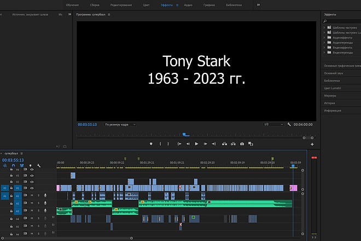361x241 pixels.
Task: Step forward one frame
Action: pos(205,144)
